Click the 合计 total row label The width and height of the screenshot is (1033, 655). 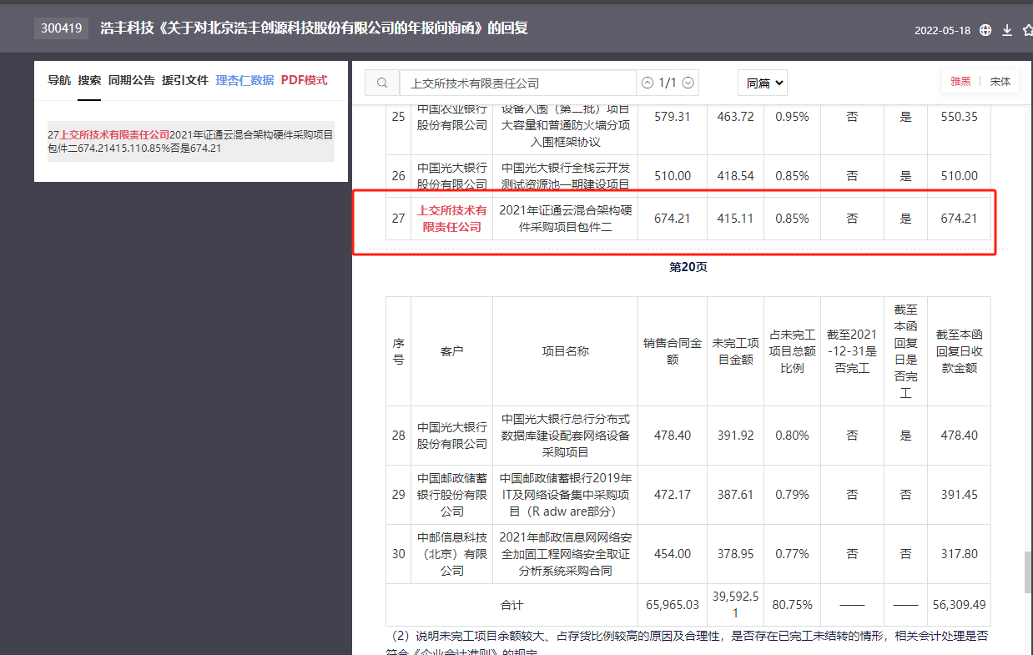tap(511, 605)
